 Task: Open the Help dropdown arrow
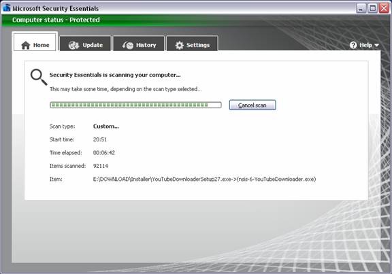tap(376, 46)
